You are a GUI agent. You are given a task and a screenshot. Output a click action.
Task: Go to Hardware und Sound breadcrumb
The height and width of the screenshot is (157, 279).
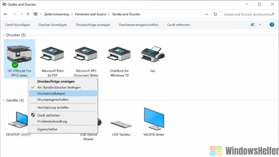tap(90, 14)
